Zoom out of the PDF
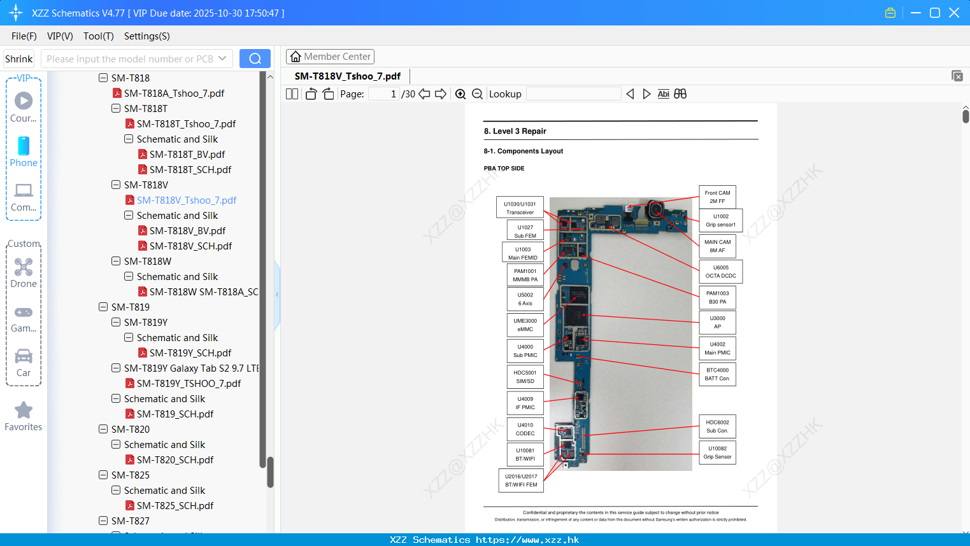The image size is (970, 546). [477, 94]
